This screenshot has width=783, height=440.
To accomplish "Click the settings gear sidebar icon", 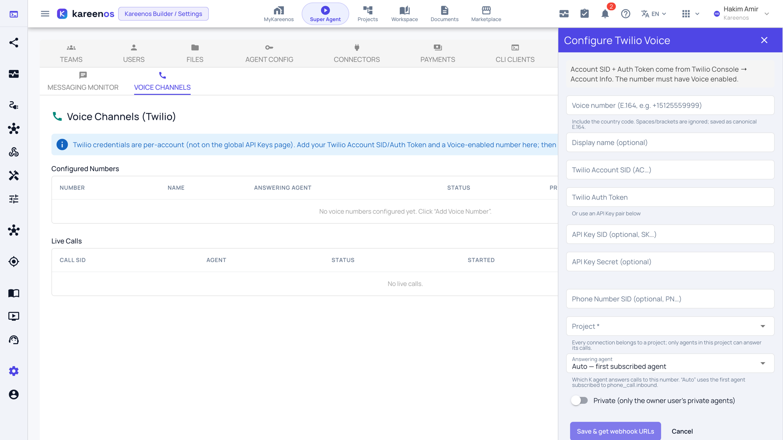I will (14, 371).
